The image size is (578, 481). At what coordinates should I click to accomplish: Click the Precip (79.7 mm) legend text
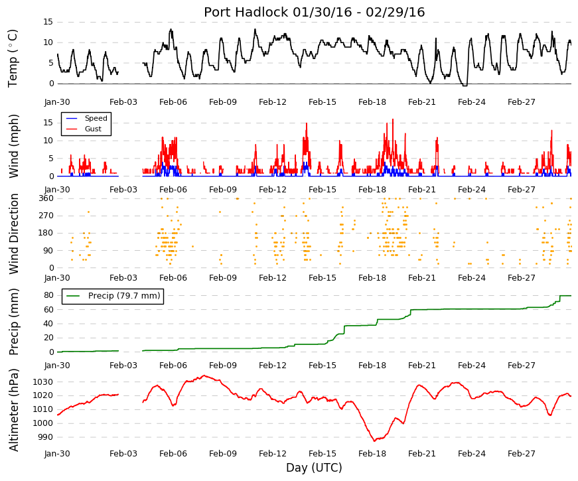click(x=124, y=296)
